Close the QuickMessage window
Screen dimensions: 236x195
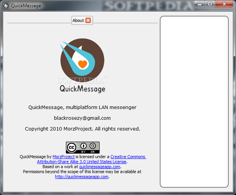tap(224, 4)
